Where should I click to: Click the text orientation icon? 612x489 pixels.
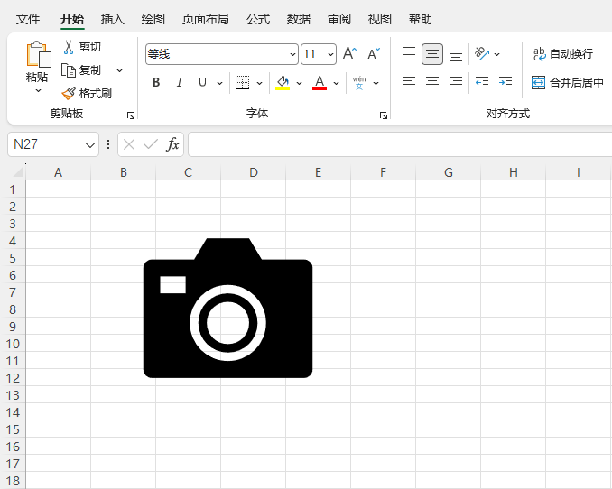pos(482,53)
